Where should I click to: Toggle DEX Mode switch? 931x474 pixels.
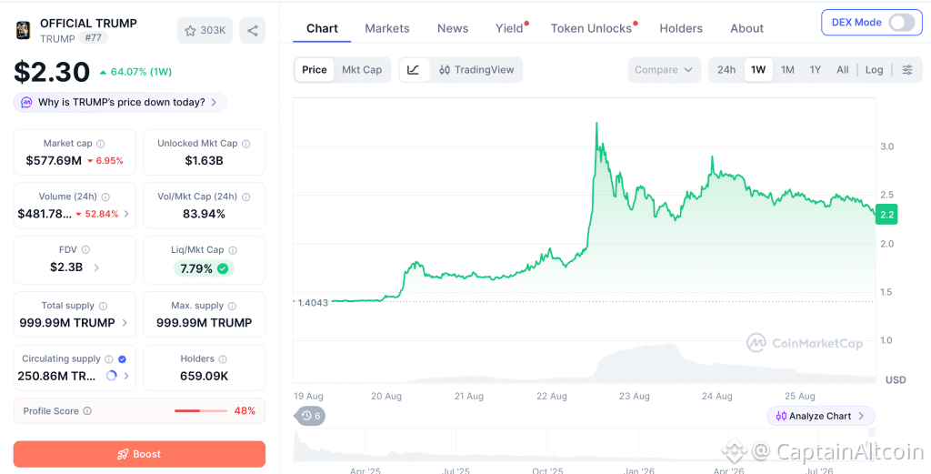902,23
